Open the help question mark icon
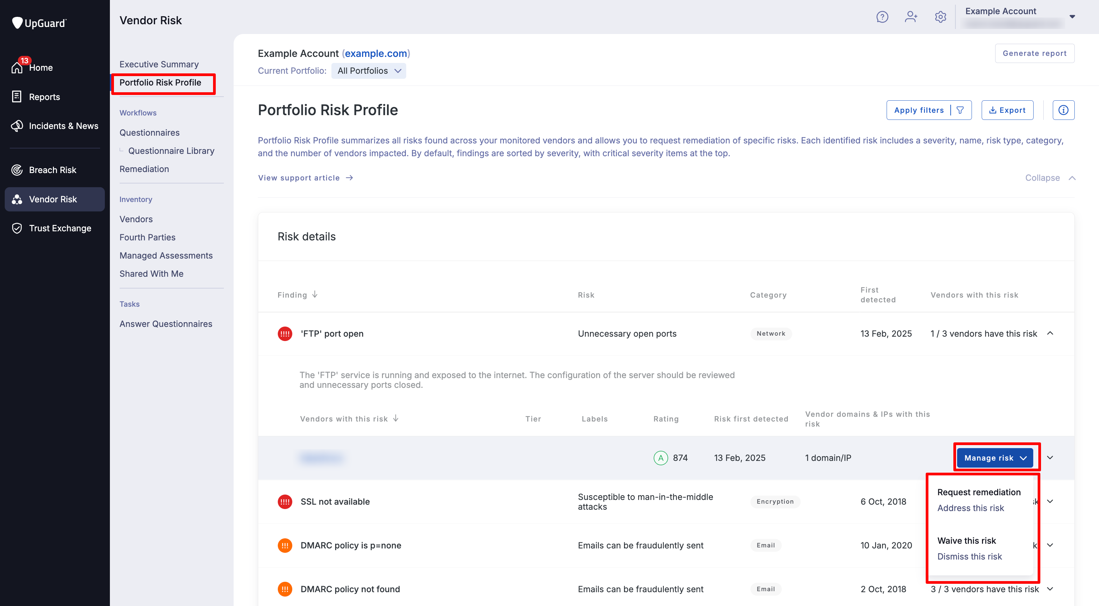This screenshot has width=1099, height=606. (x=882, y=17)
